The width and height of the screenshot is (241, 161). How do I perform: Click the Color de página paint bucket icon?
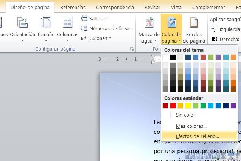tap(171, 22)
